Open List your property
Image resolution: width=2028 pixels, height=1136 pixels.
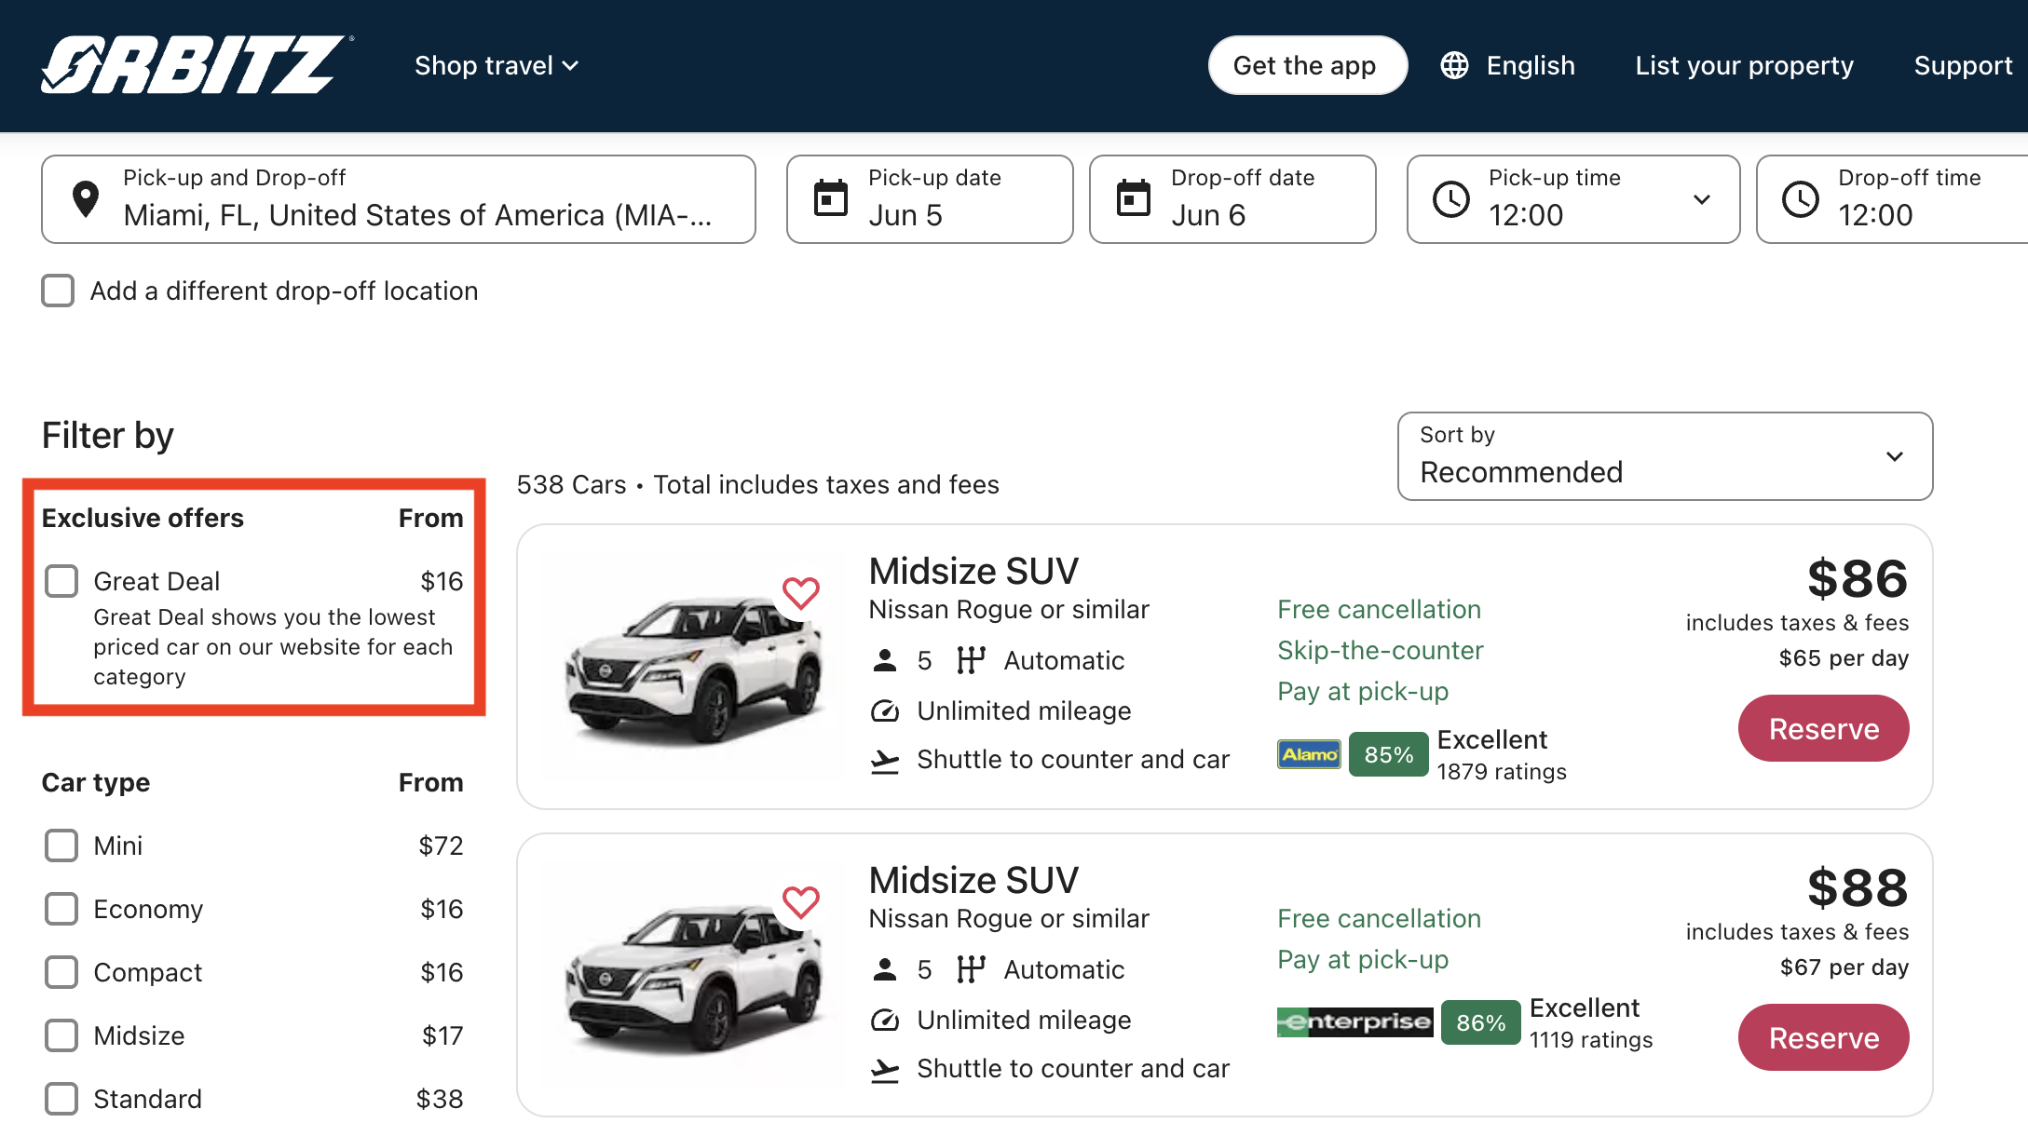[x=1744, y=65]
